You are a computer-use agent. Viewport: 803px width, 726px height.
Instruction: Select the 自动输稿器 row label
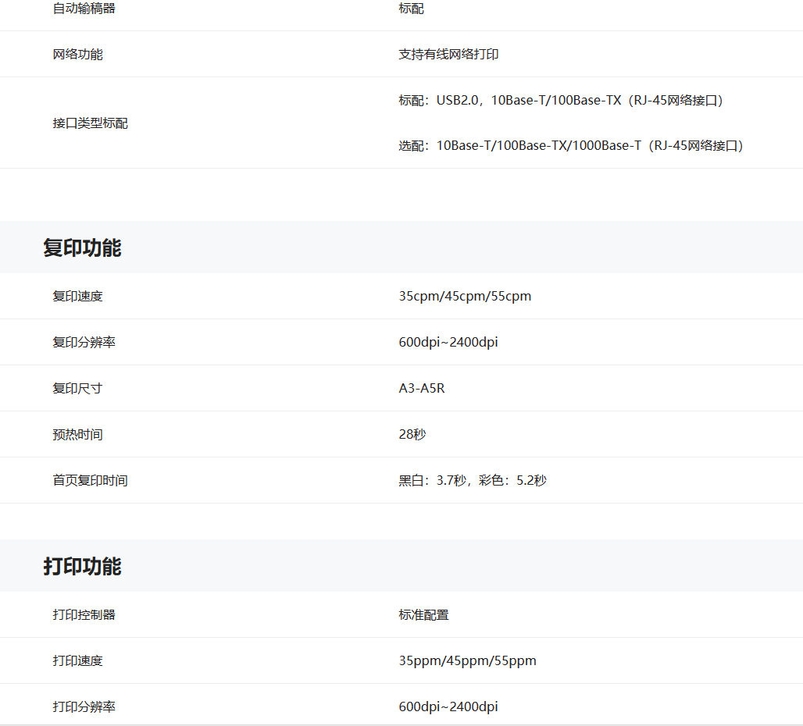click(x=77, y=9)
